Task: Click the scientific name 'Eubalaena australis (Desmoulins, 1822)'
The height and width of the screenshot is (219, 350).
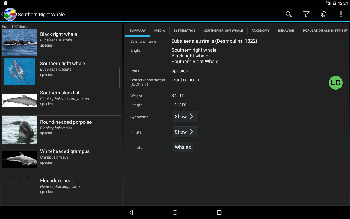Action: pyautogui.click(x=214, y=41)
